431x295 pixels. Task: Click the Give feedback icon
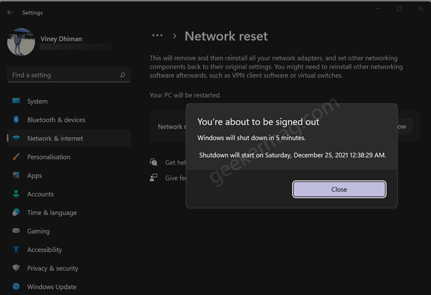point(154,178)
